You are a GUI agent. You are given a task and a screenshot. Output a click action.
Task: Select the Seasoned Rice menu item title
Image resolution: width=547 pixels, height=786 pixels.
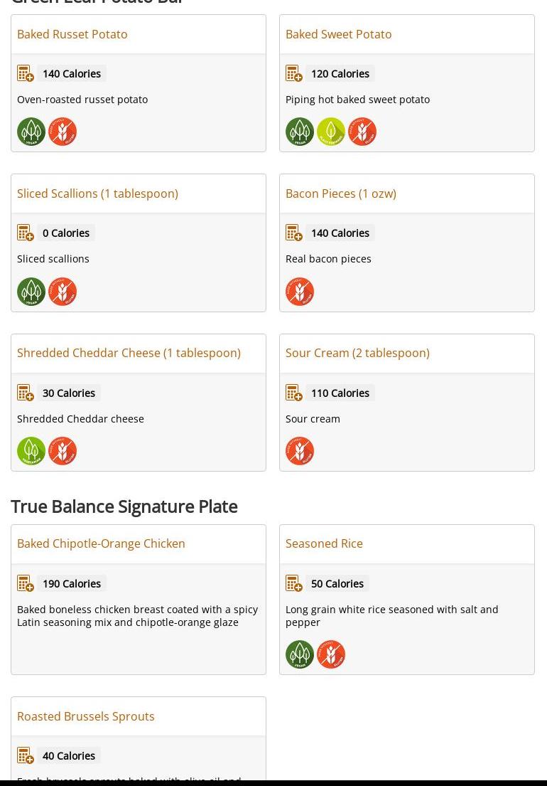point(324,543)
